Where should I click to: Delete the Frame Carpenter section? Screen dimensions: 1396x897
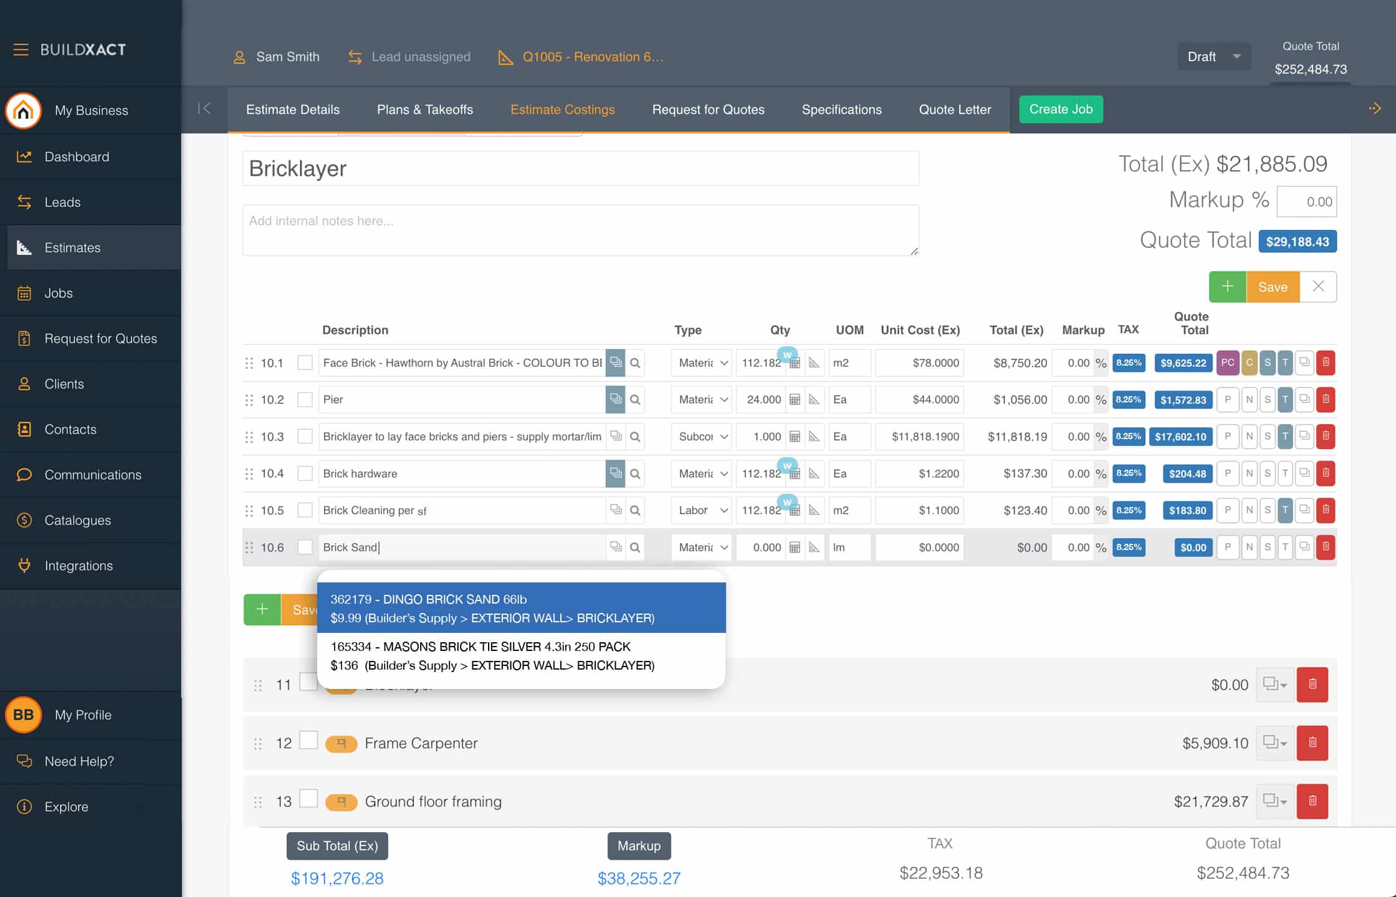click(x=1312, y=743)
